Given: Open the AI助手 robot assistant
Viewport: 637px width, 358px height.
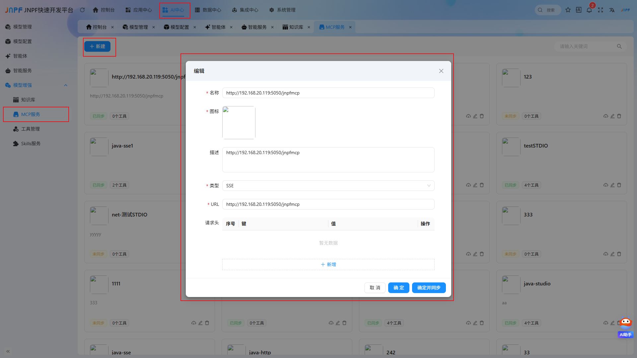Looking at the screenshot, I should [x=626, y=327].
